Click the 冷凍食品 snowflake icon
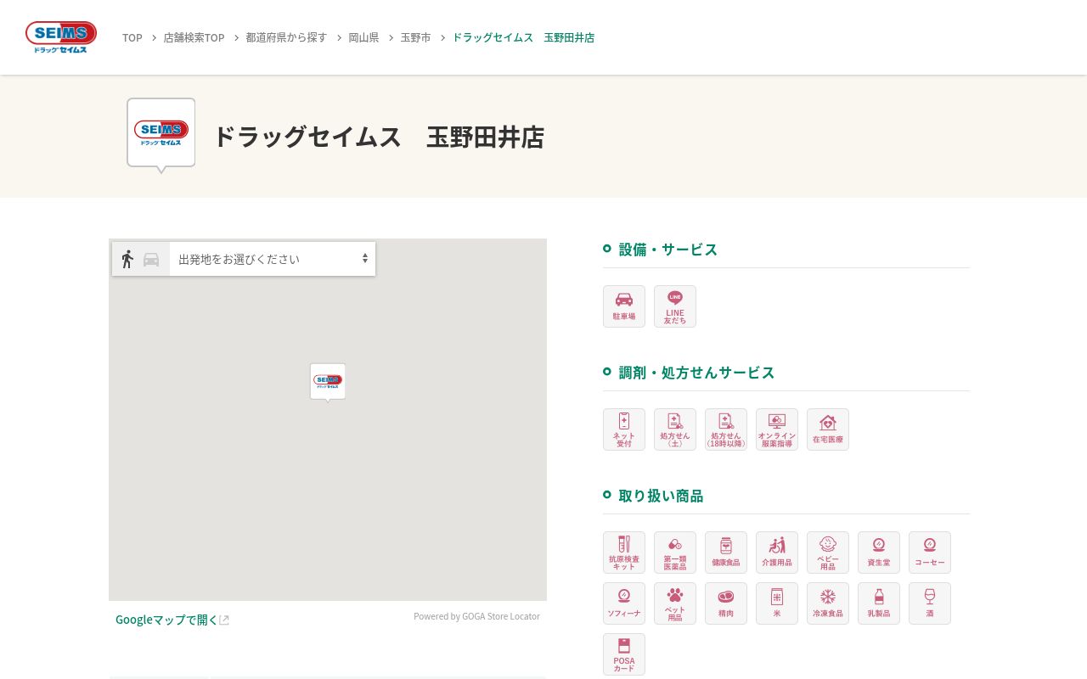This screenshot has height=679, width=1087. pos(828,603)
